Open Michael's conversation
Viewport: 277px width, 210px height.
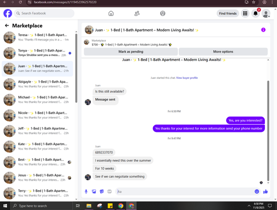37,100
